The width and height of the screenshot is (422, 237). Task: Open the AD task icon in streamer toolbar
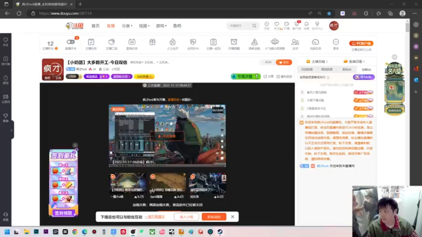132,42
